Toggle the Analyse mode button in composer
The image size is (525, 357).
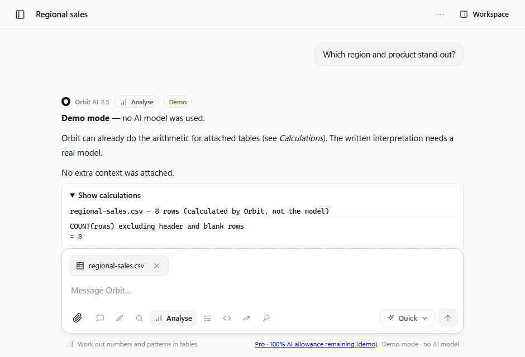(x=174, y=318)
